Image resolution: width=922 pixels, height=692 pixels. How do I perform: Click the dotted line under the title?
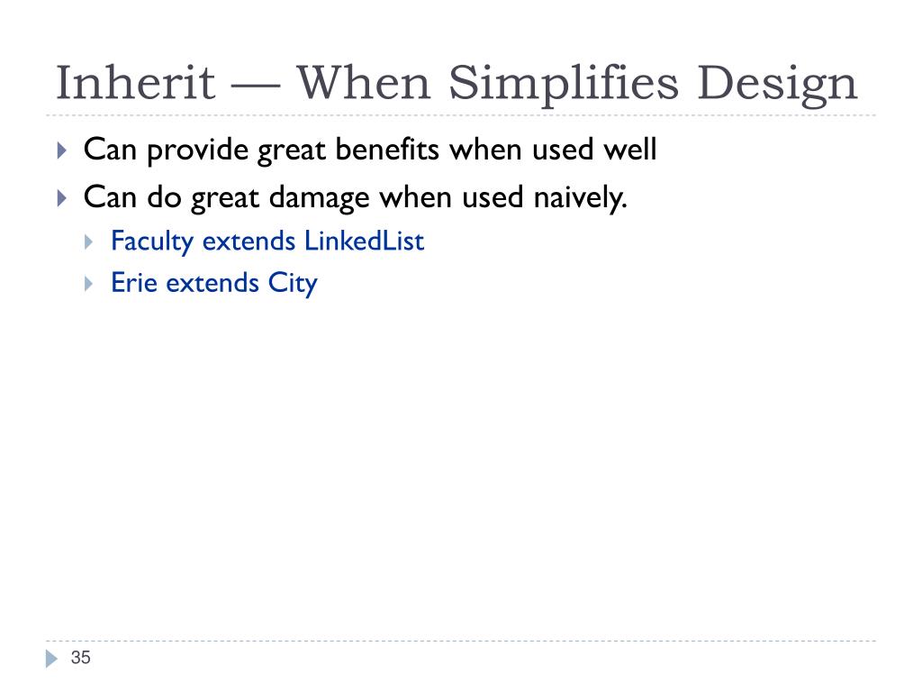pos(461,115)
